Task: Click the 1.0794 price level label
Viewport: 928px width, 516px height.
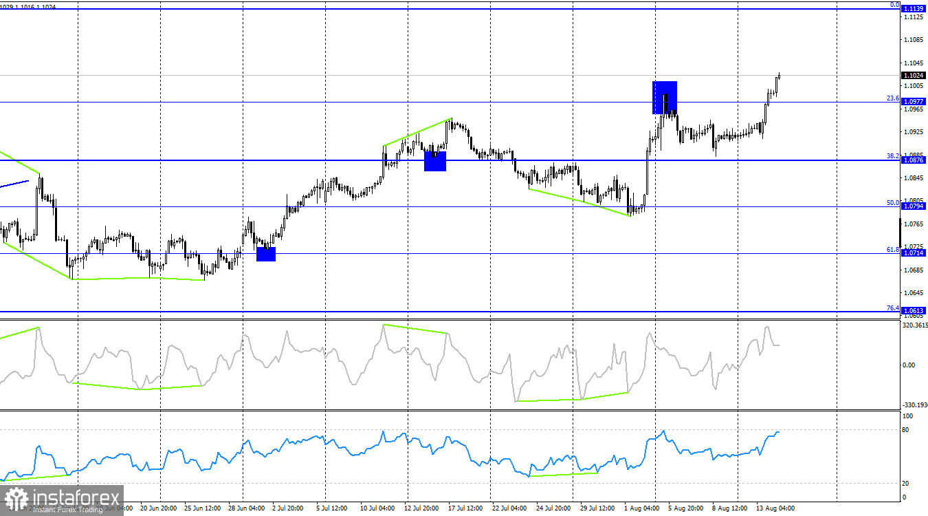Action: tap(913, 206)
